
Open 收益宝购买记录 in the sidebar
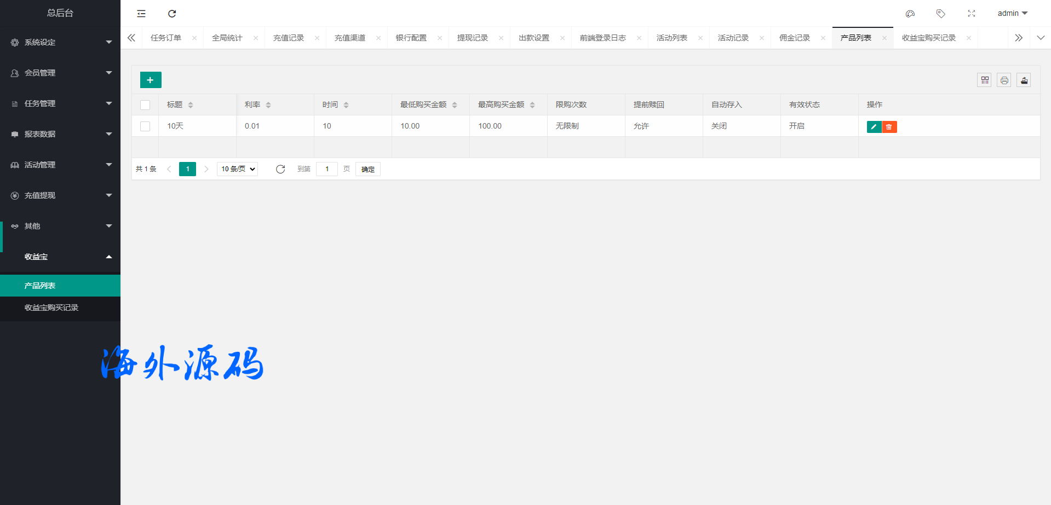[51, 307]
